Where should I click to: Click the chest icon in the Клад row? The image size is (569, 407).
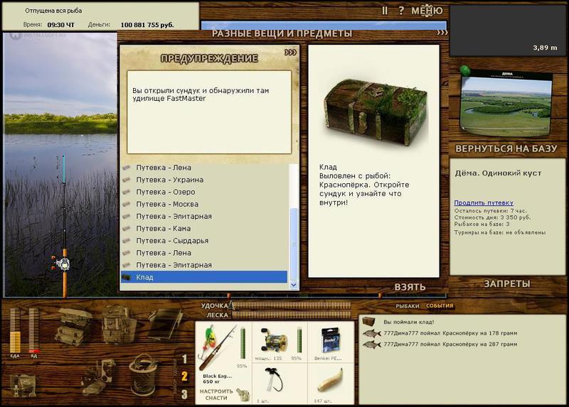click(x=127, y=277)
